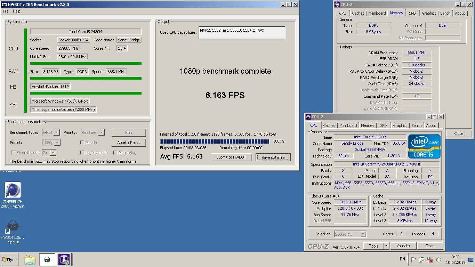
Task: Click the Validate button in CPU-Z
Action: tap(403, 246)
